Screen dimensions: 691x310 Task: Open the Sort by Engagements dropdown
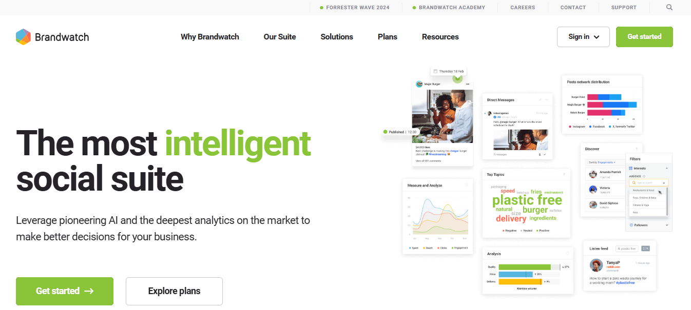click(x=602, y=162)
